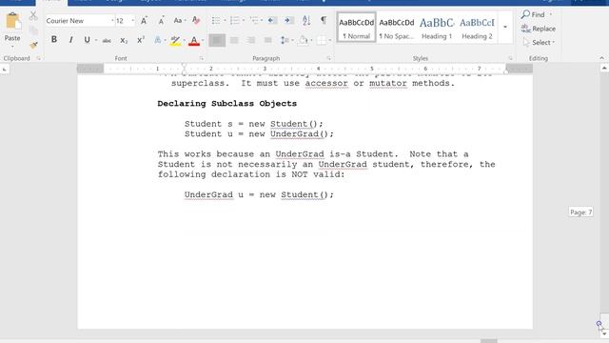The width and height of the screenshot is (609, 343).
Task: Open underline style dropdown arrow
Action: 96,40
